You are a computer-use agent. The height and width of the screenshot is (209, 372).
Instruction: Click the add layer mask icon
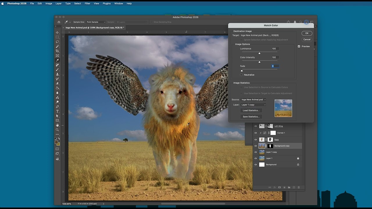279,188
